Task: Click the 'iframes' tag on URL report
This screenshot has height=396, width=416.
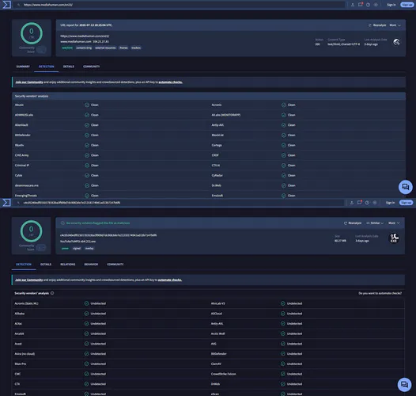Action: tap(123, 48)
